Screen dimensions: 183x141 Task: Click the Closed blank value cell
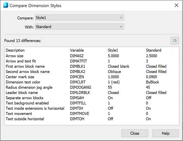tap(118, 66)
